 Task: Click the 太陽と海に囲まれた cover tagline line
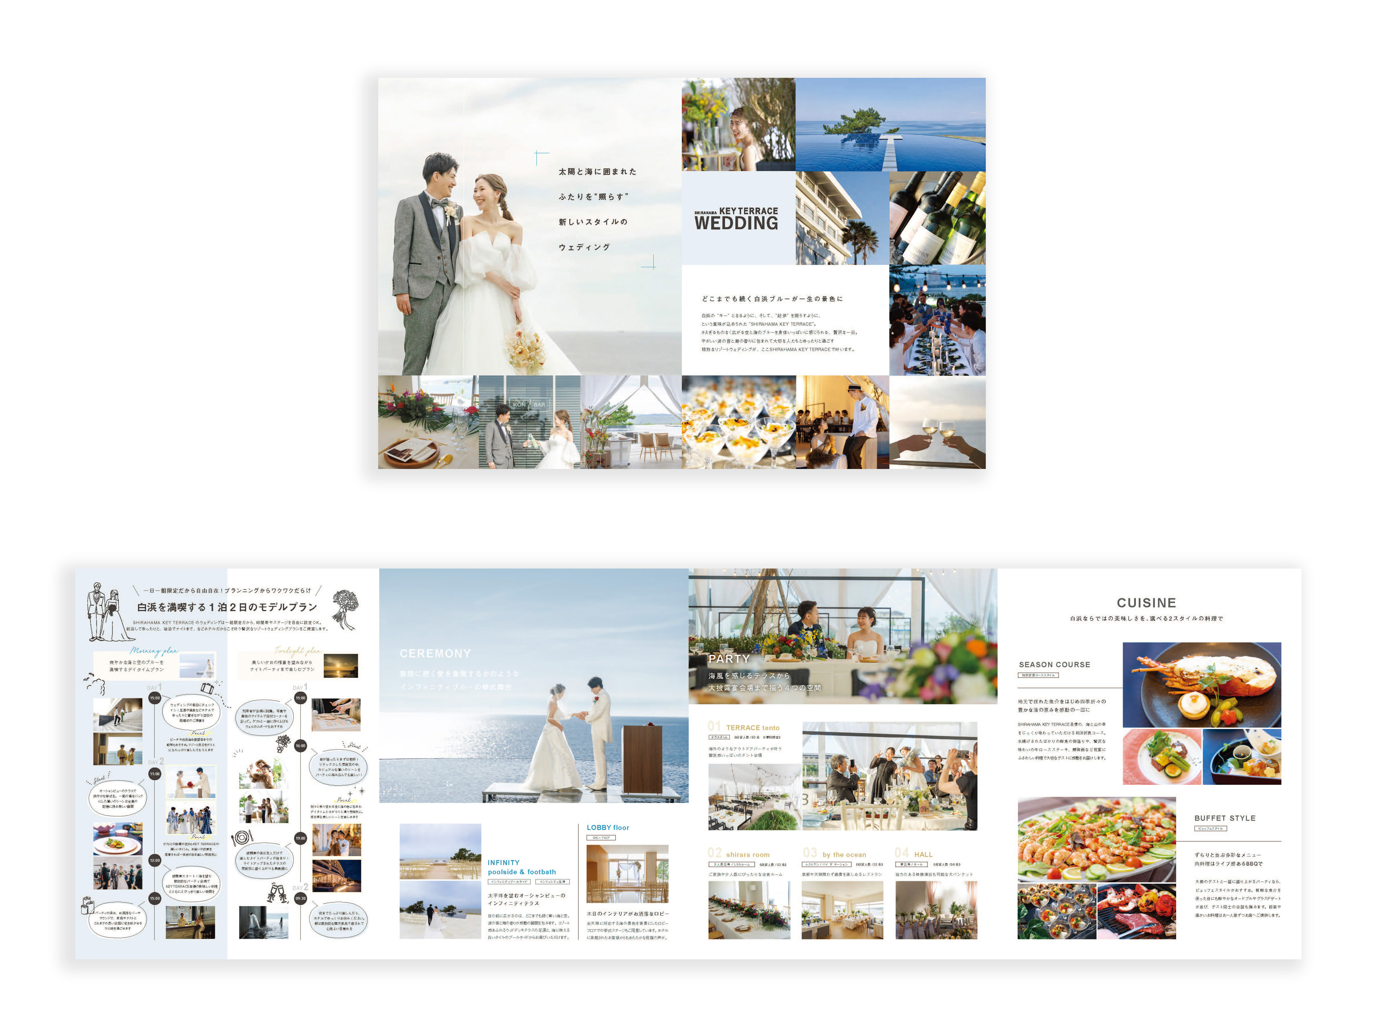pos(597,171)
